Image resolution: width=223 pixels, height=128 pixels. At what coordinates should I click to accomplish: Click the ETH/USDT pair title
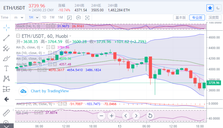pyautogui.click(x=14, y=8)
